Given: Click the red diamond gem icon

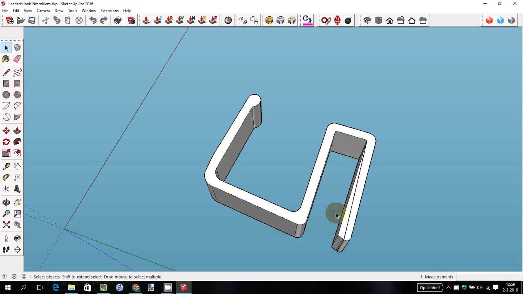Looking at the screenshot, I should 337,20.
